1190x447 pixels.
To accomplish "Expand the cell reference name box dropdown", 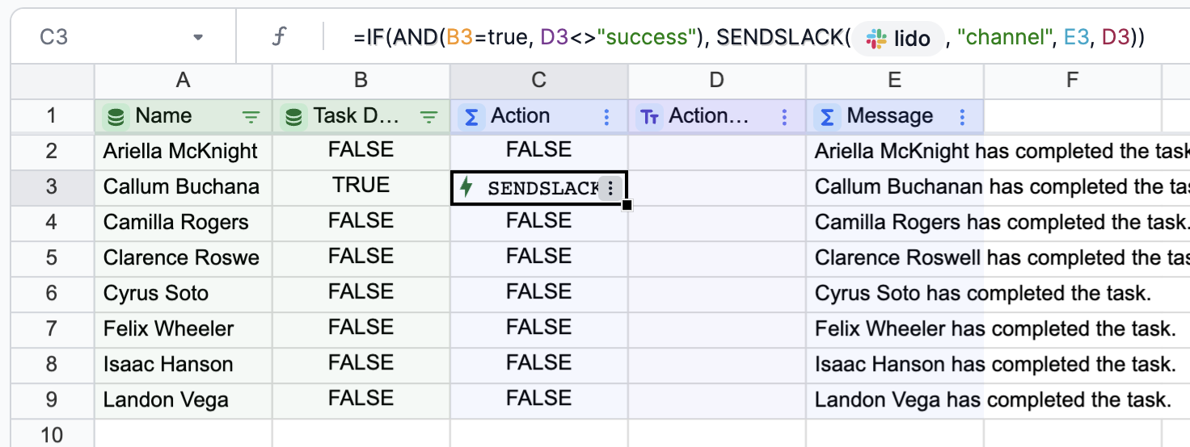I will [198, 38].
